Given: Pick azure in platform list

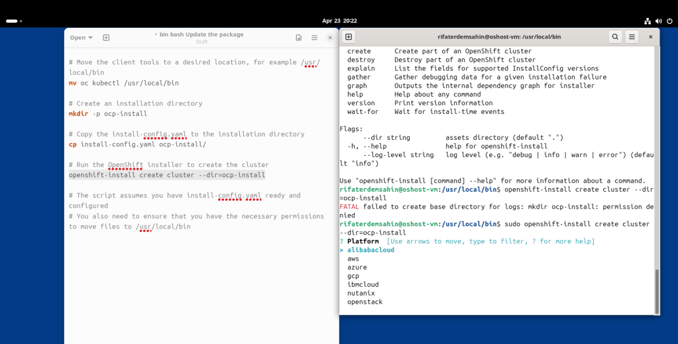Looking at the screenshot, I should click(x=357, y=267).
